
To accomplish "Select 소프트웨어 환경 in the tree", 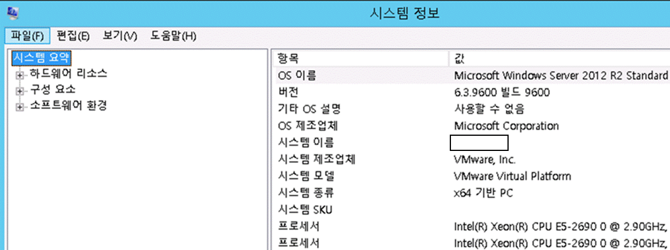I will (x=68, y=105).
